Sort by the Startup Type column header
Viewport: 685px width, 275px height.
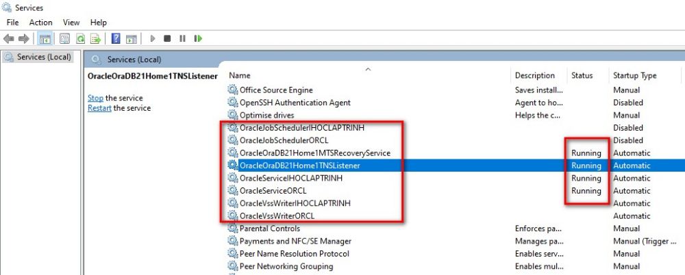[x=635, y=75]
